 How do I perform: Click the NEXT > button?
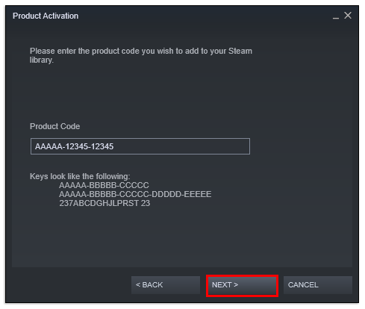pyautogui.click(x=242, y=285)
